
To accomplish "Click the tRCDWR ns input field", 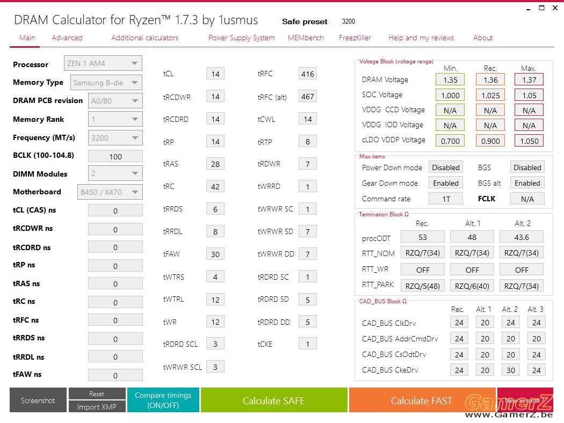I will tap(115, 229).
